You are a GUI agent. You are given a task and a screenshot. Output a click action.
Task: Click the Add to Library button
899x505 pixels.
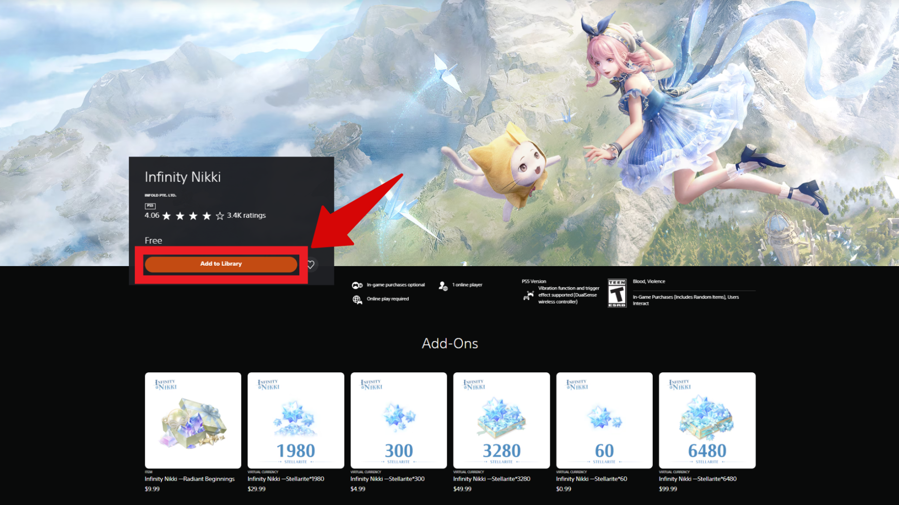click(221, 264)
